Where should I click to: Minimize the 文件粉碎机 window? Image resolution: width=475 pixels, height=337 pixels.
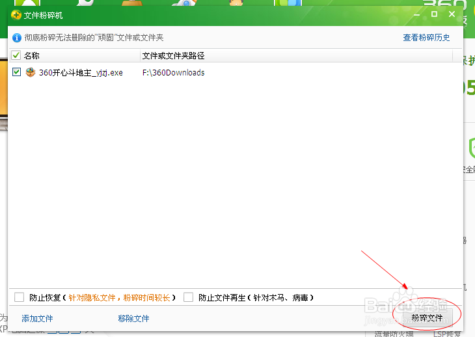click(x=417, y=14)
